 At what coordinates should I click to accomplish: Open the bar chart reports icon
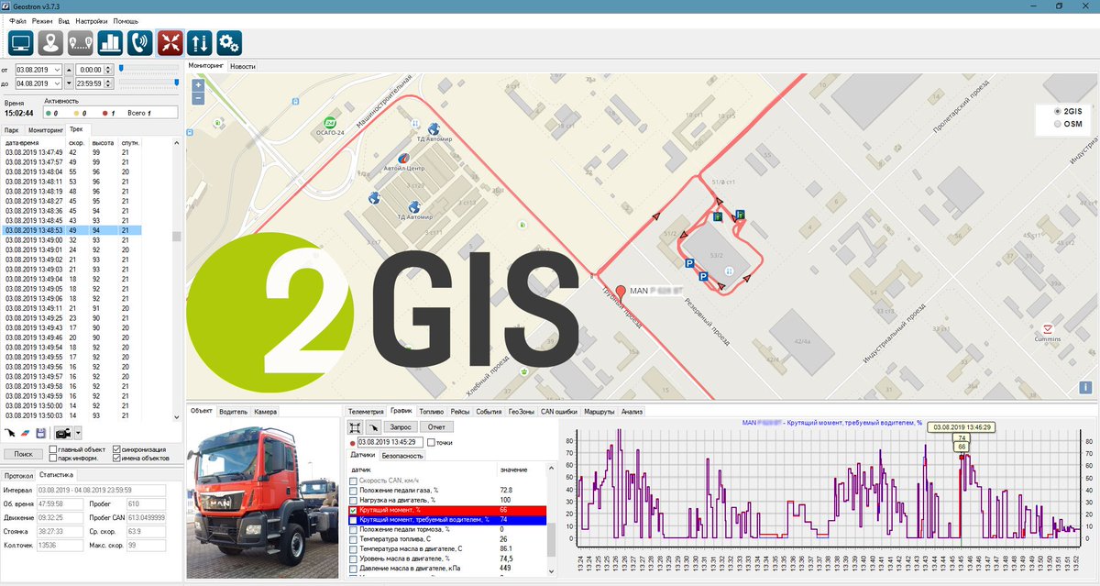tap(110, 42)
